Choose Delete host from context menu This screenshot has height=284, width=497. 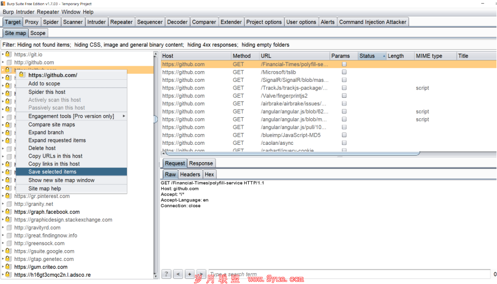pos(71,148)
